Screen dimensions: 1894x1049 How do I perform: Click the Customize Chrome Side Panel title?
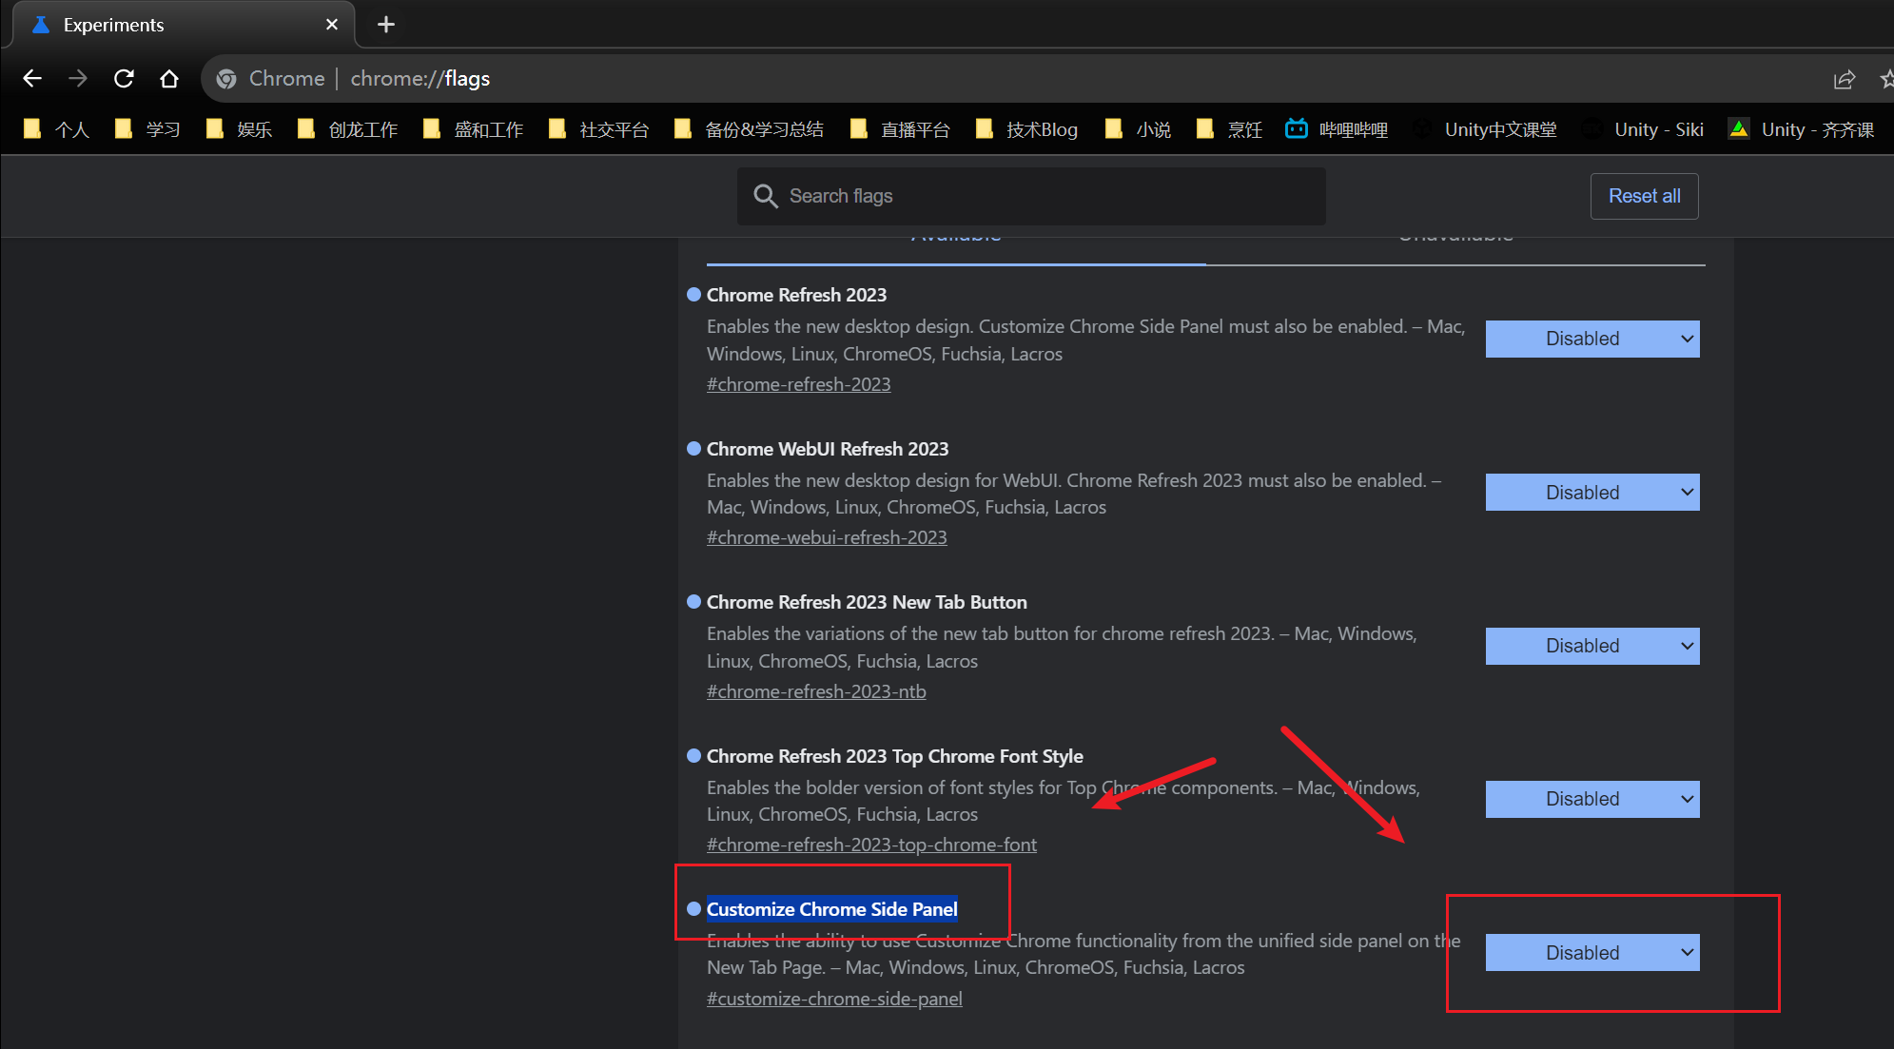[831, 909]
